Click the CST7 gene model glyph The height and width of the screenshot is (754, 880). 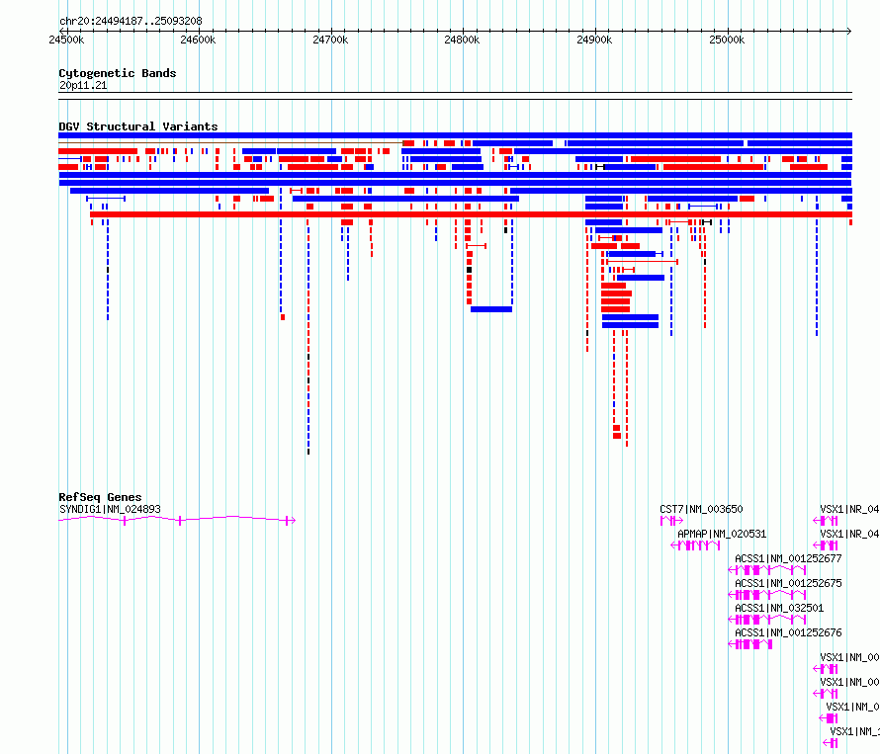pyautogui.click(x=671, y=521)
